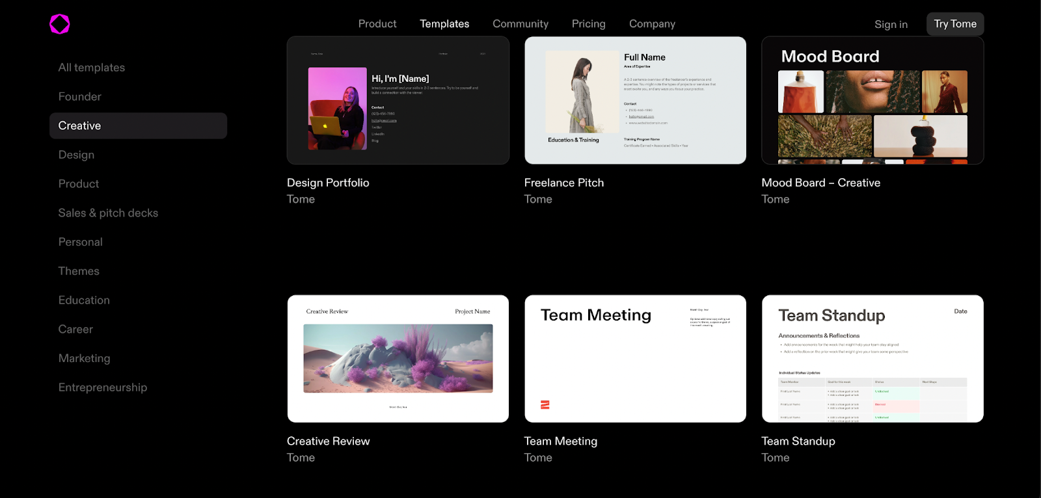Select All templates category
1041x498 pixels.
pos(92,68)
